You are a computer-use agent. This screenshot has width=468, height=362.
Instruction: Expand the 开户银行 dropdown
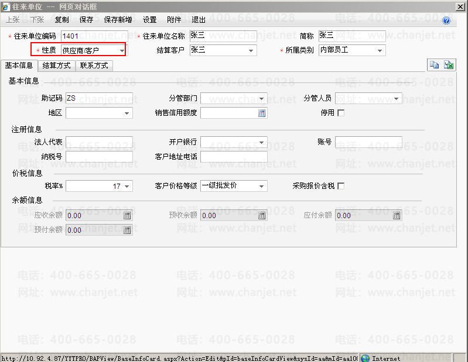(261, 143)
